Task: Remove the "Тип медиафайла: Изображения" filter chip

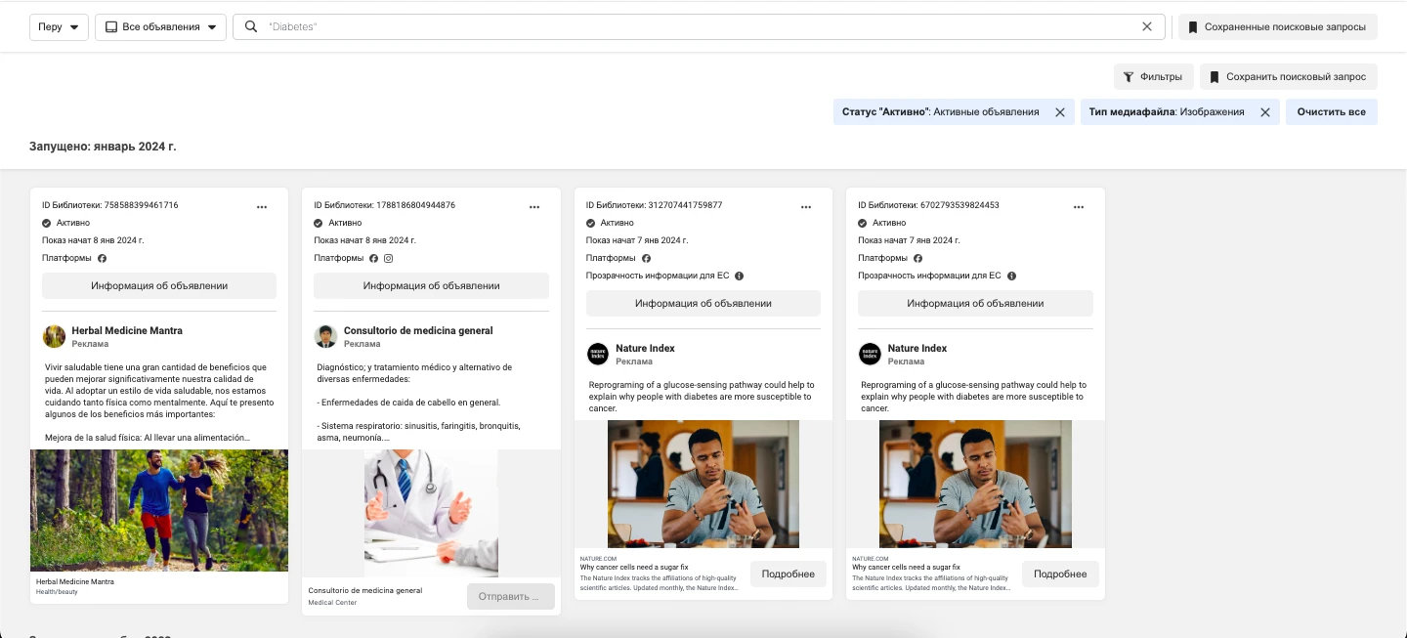Action: coord(1265,112)
